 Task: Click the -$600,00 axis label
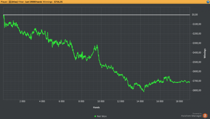click(x=196, y=71)
